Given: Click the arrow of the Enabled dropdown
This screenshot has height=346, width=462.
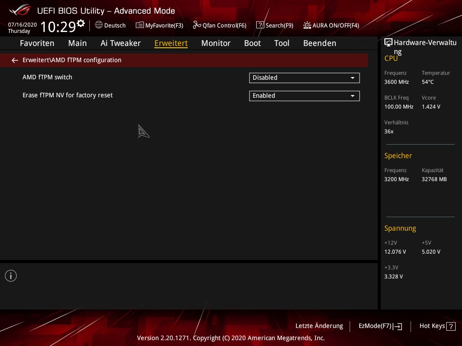Looking at the screenshot, I should (352, 96).
